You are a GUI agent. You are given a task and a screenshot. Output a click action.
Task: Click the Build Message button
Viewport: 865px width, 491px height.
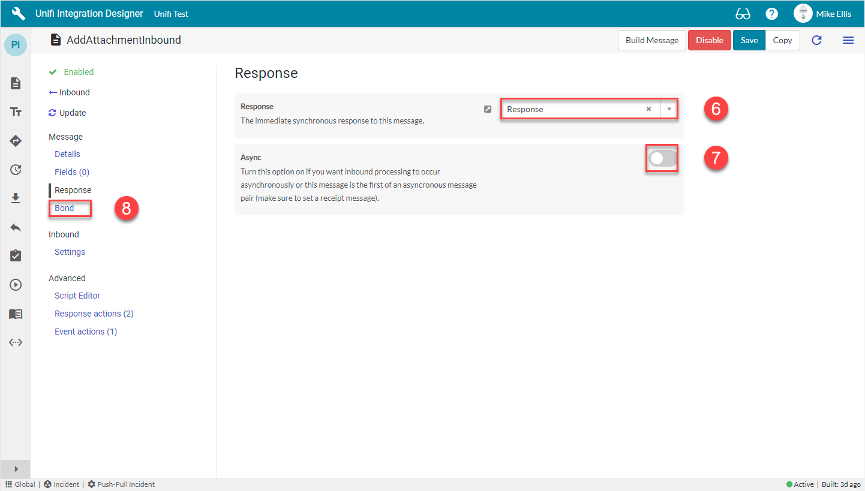(651, 40)
